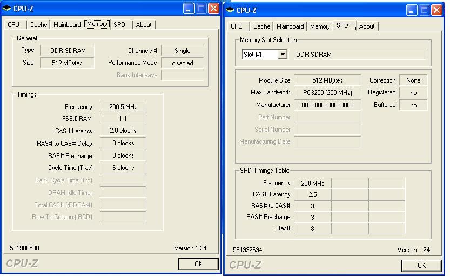Click OK button in left Memory window
Screen dimensions: 456x278
pyautogui.click(x=198, y=264)
